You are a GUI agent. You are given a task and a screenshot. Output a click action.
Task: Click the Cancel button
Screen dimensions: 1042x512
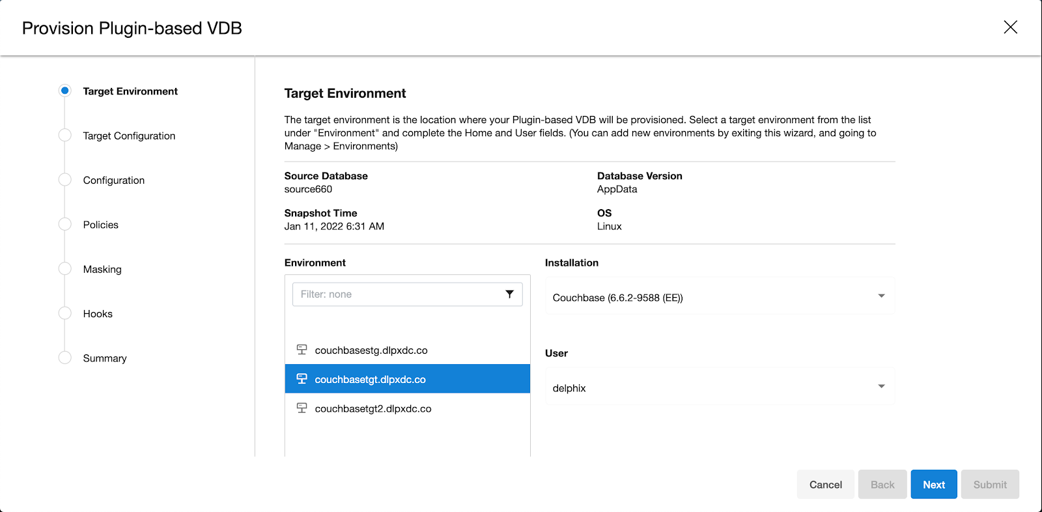coord(825,485)
